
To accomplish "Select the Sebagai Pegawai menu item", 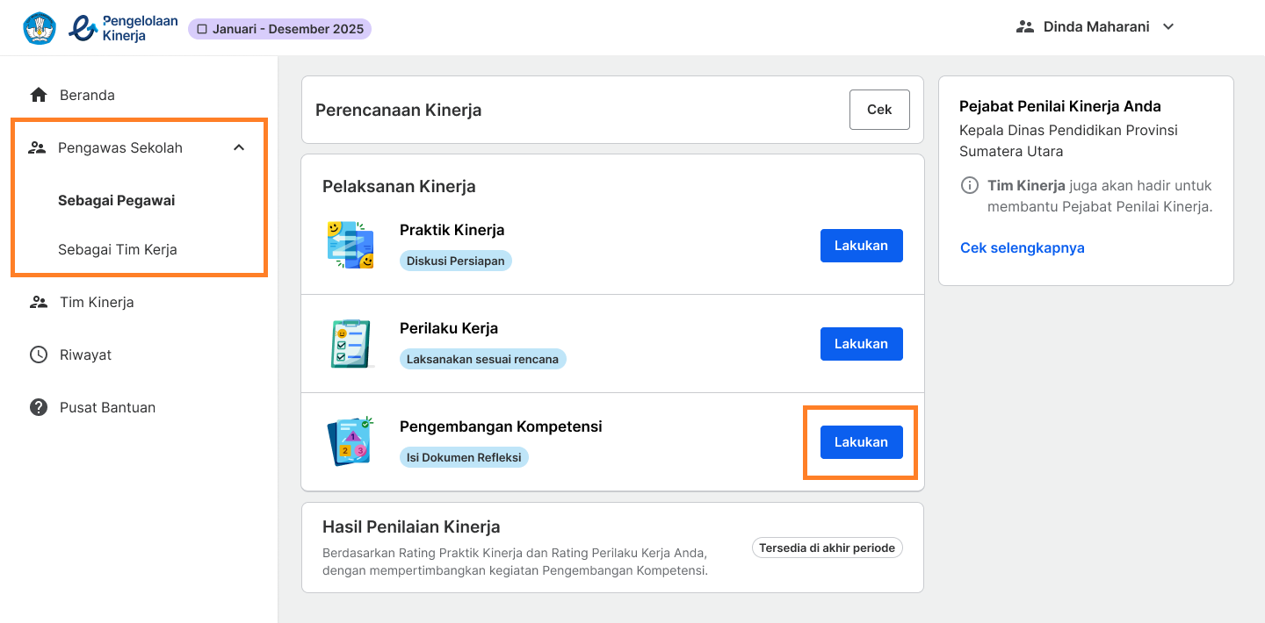I will coord(117,200).
